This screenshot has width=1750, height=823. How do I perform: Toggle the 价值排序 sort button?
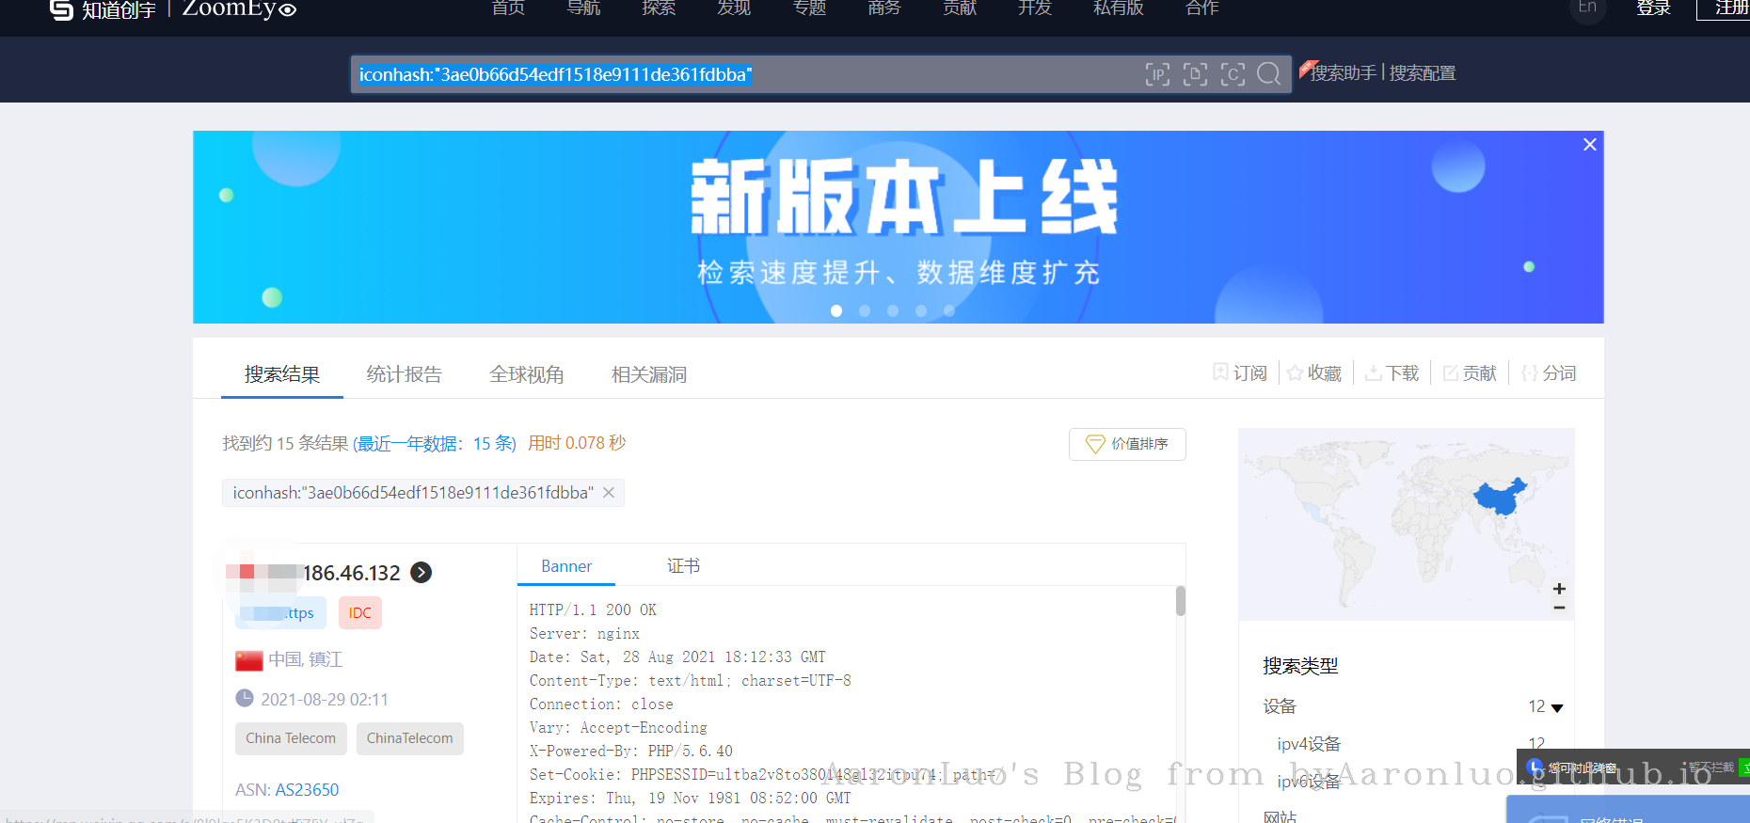point(1127,444)
